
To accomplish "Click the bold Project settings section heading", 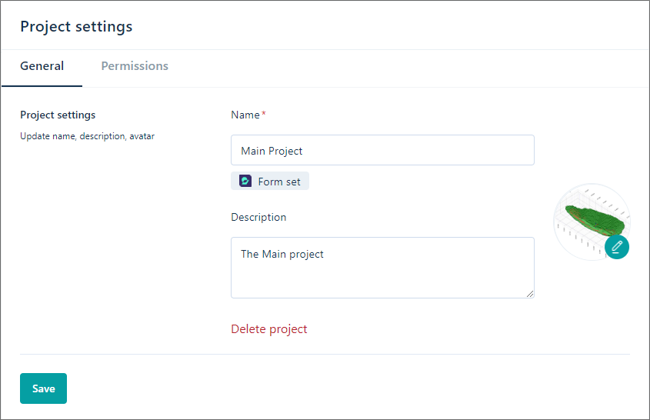I will [x=58, y=115].
